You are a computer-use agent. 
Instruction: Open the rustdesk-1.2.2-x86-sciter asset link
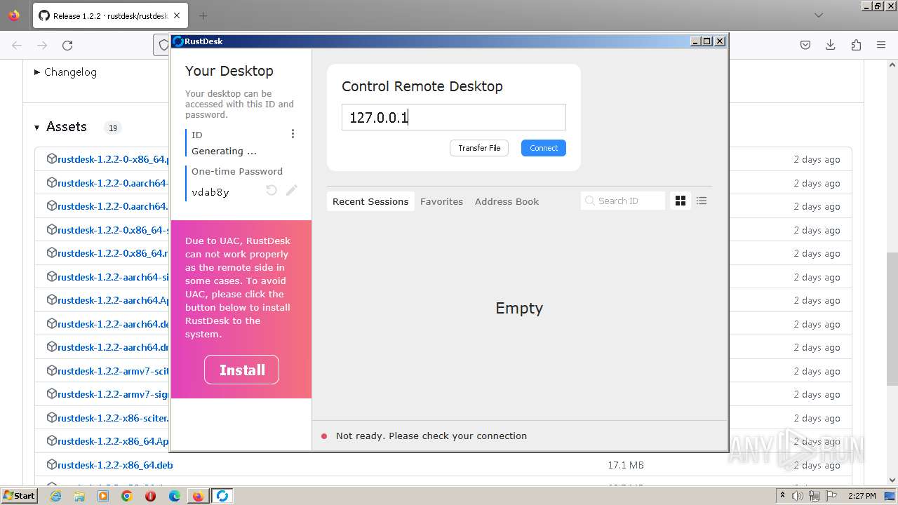pos(113,418)
